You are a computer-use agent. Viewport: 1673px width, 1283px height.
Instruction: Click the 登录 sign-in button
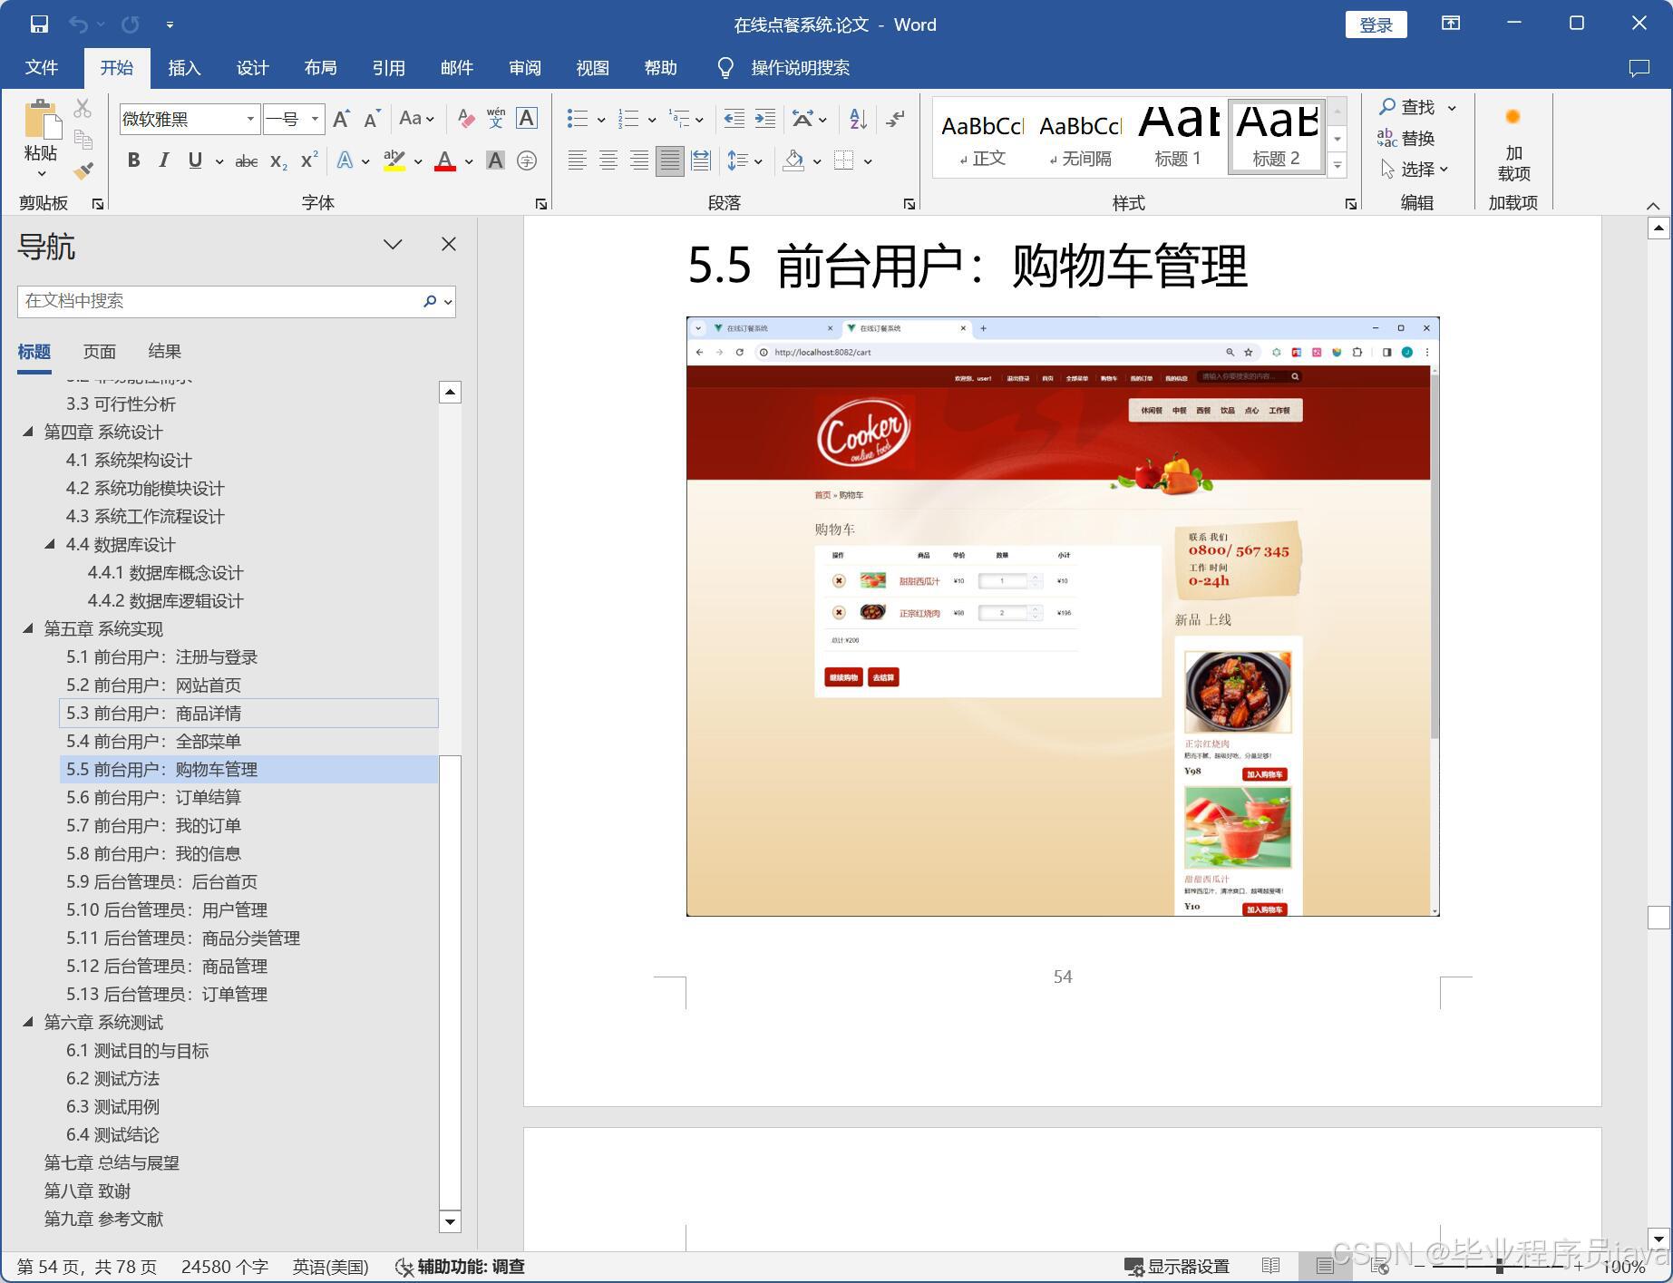coord(1376,24)
